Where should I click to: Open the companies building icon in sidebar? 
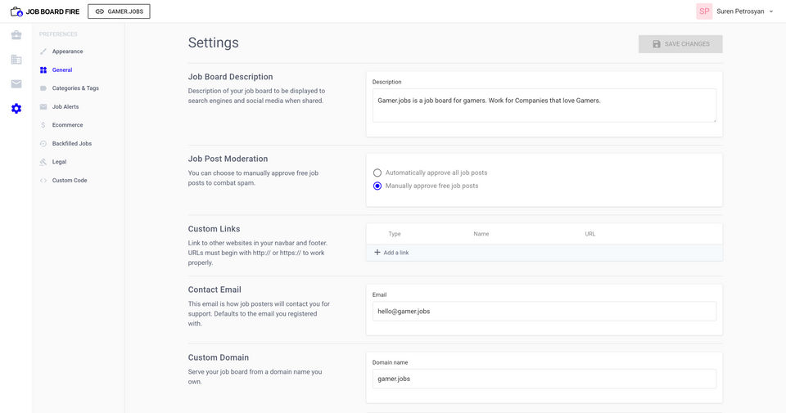click(16, 60)
